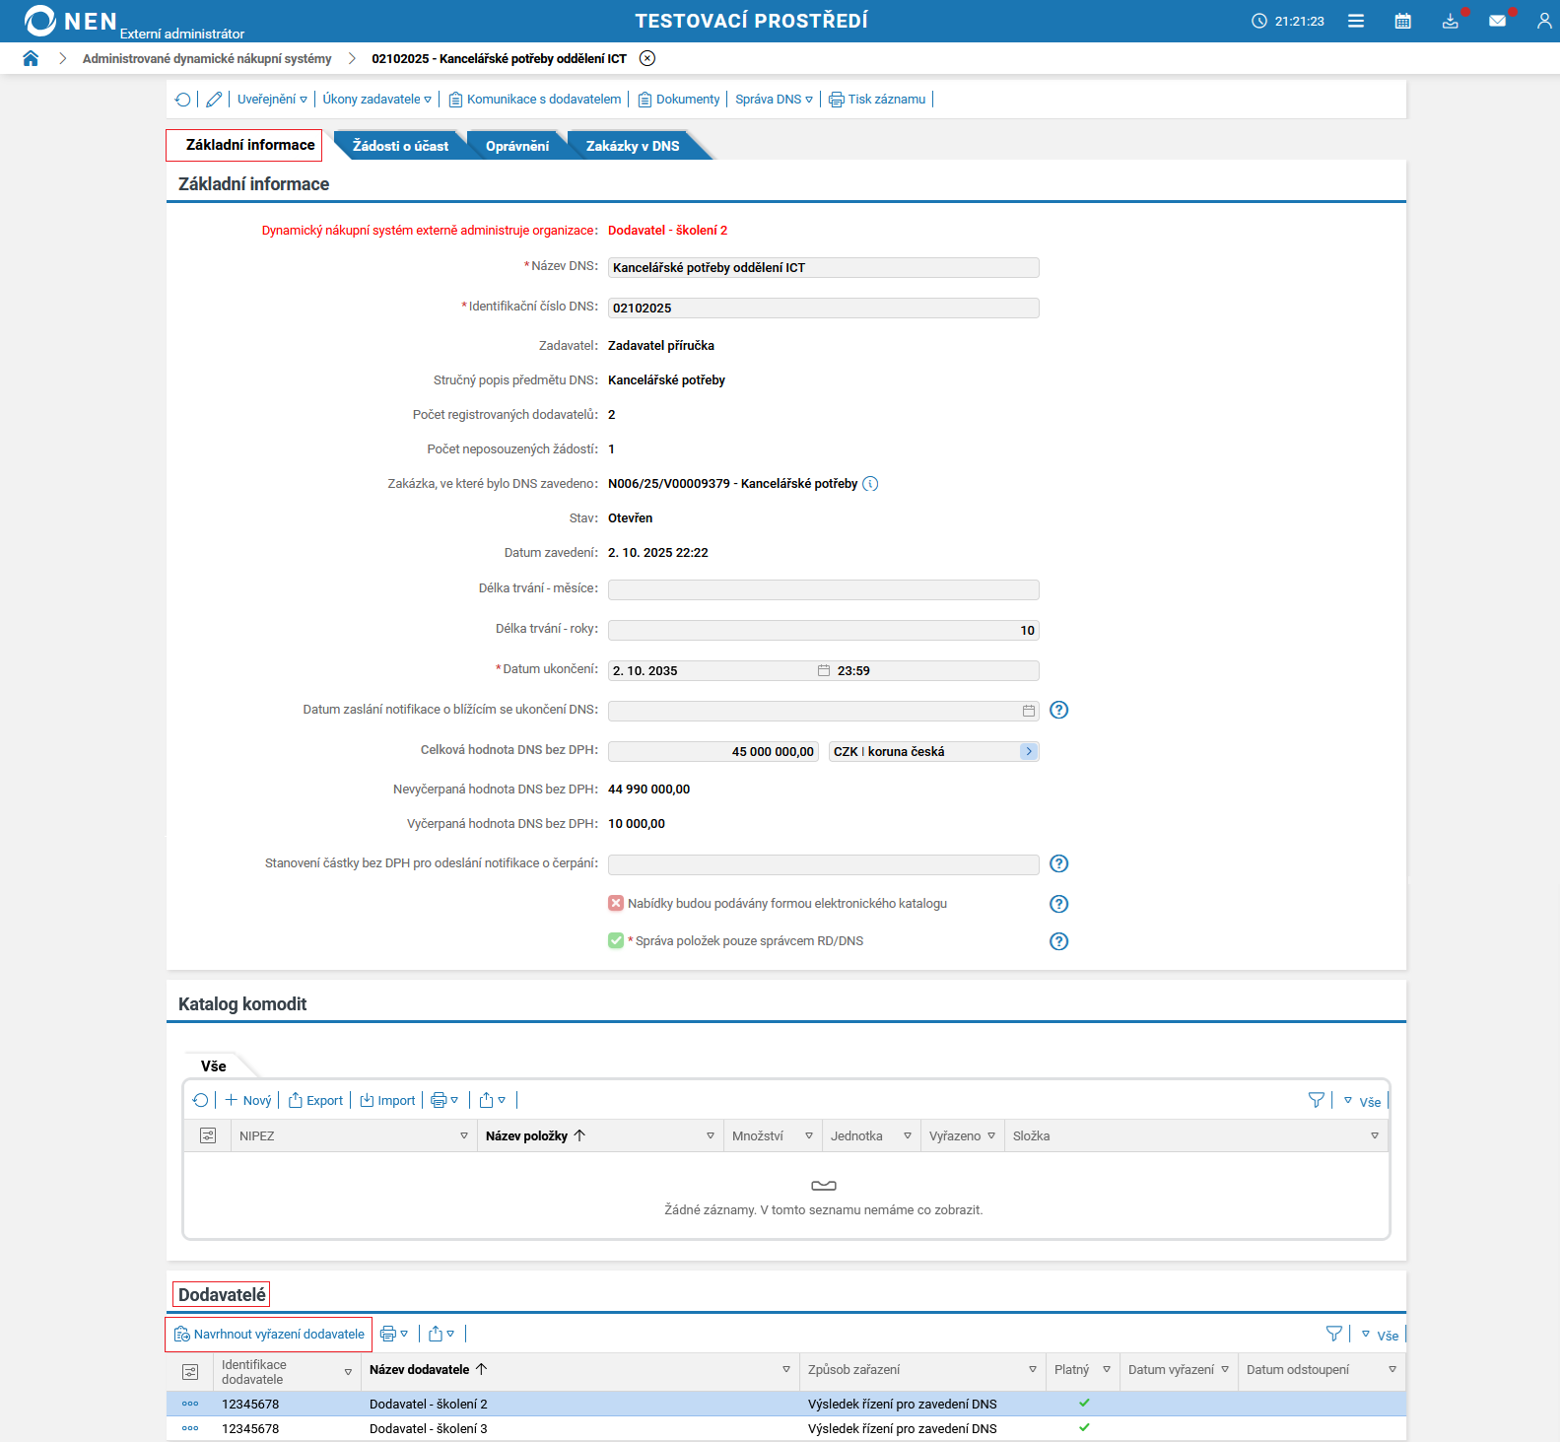Toggle Správa položek pouze správcem RD/DNS checkbox
The image size is (1560, 1442).
tap(616, 941)
